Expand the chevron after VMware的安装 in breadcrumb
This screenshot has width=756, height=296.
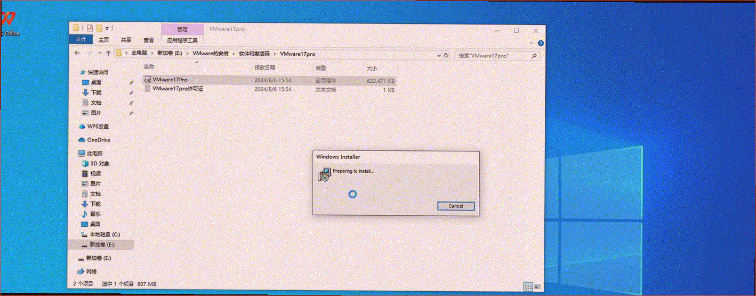point(234,54)
